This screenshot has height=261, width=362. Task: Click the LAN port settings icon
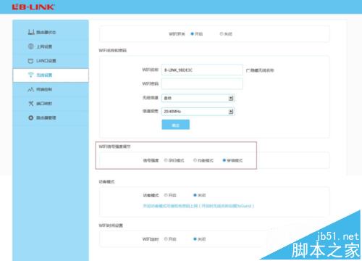pyautogui.click(x=30, y=61)
